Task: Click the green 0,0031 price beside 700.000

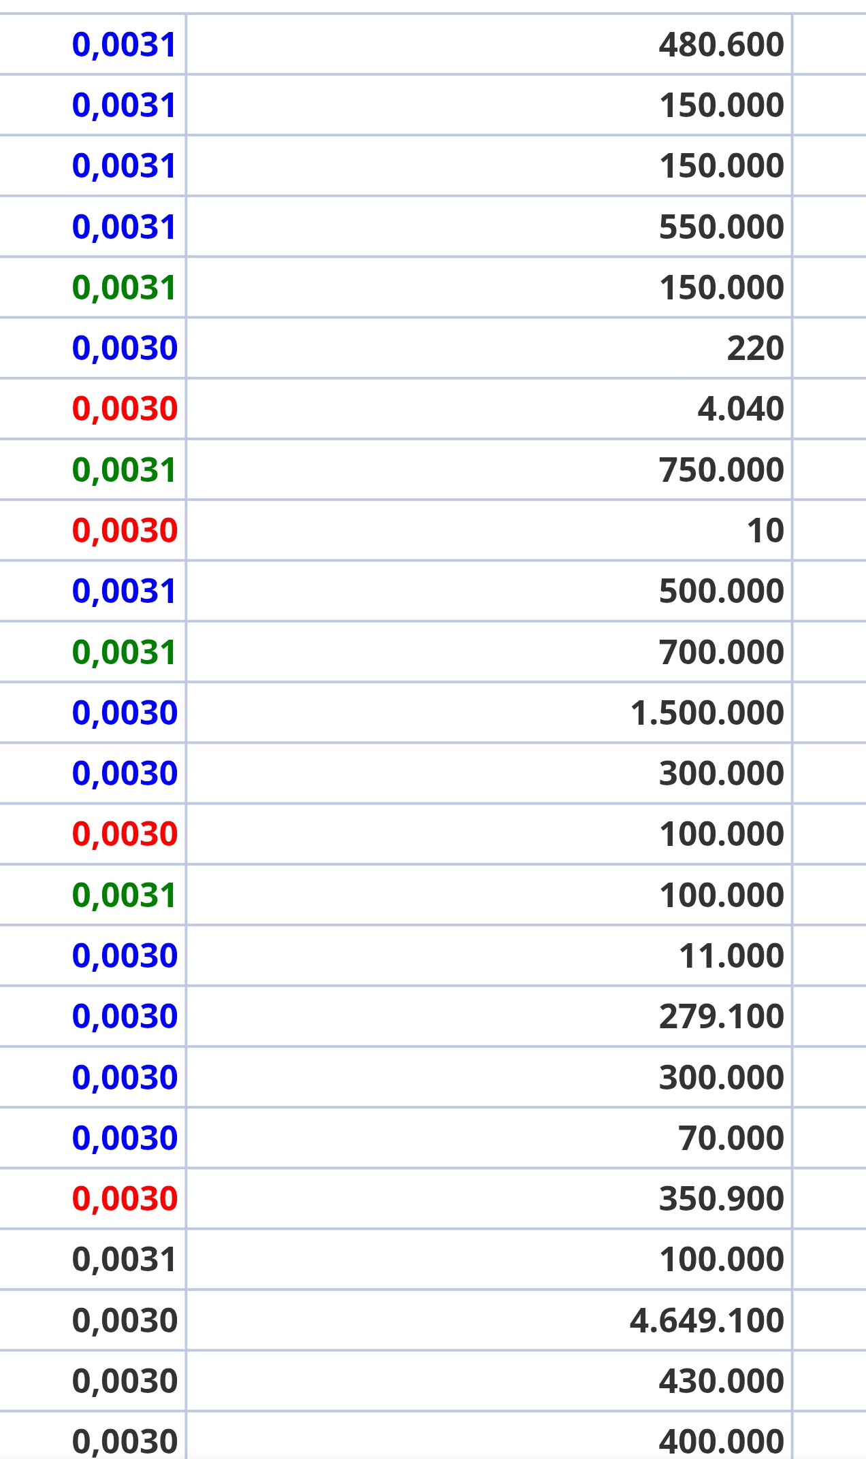Action: tap(125, 652)
